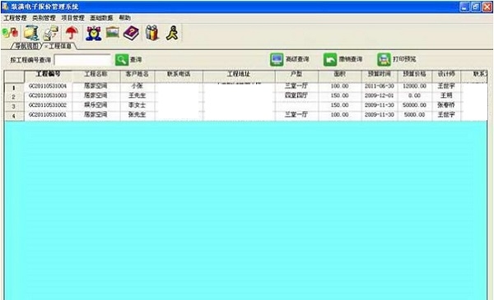Click the folder with spring toolbar icon
This screenshot has width=494, height=300.
coord(31,33)
